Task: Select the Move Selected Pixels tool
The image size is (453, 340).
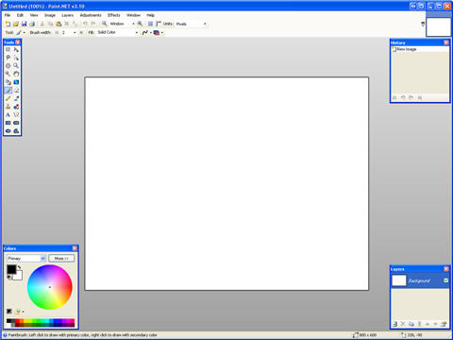Action: [x=16, y=50]
